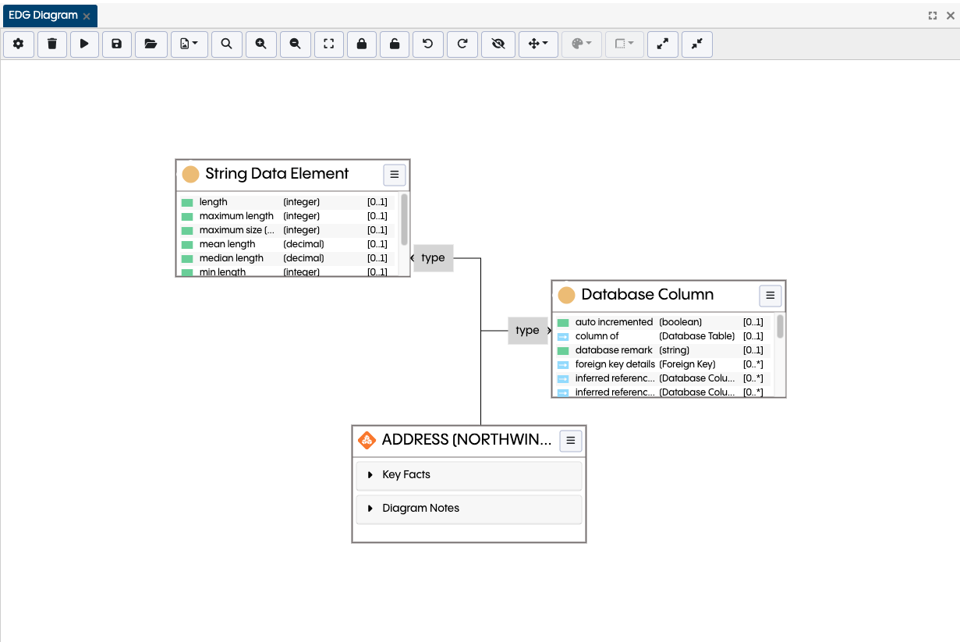
Task: Click the undo arrow icon
Action: (x=428, y=44)
